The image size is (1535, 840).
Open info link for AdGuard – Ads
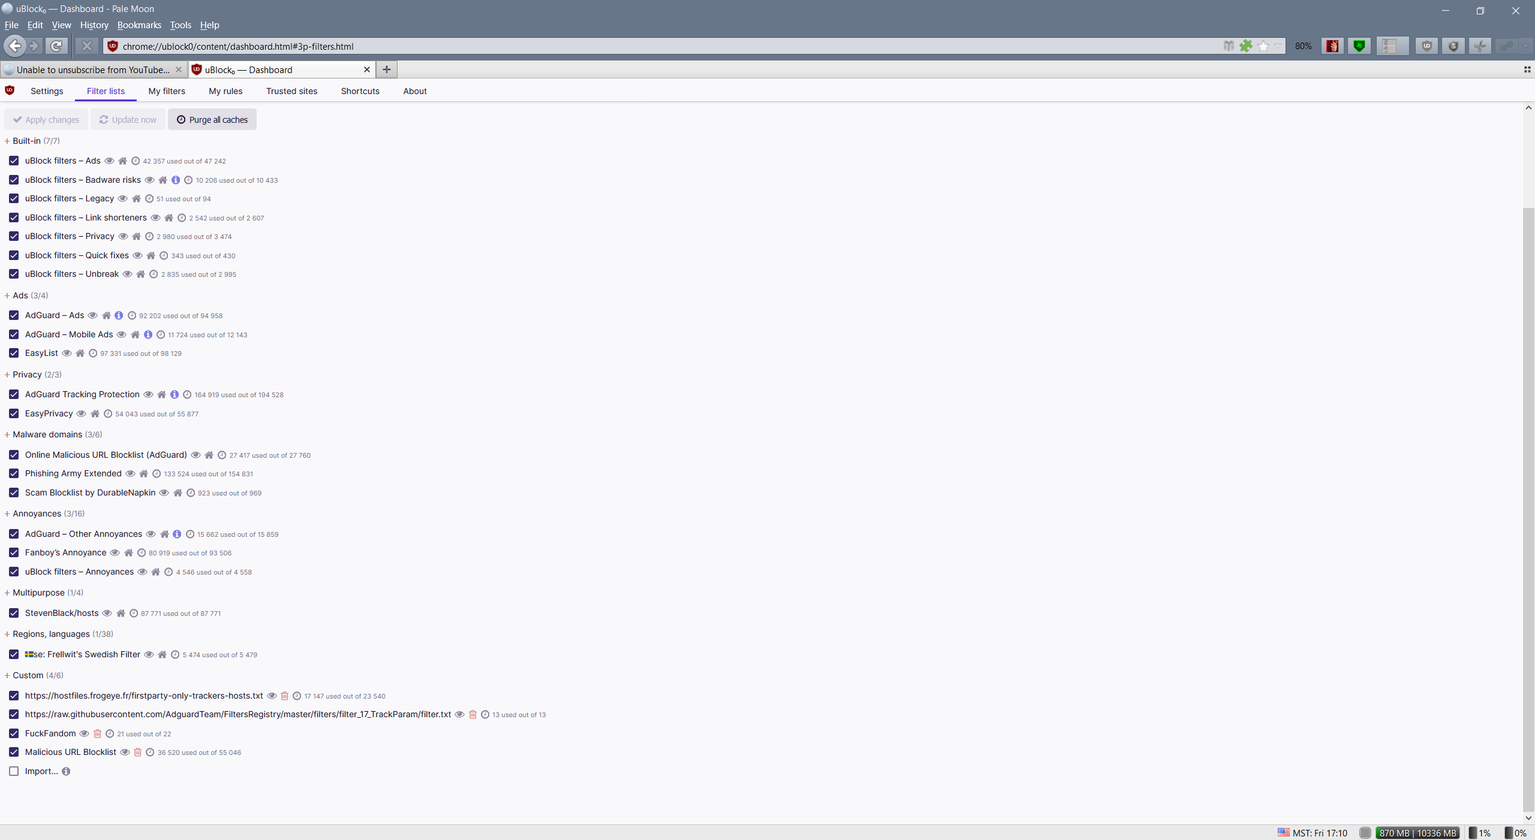tap(119, 316)
